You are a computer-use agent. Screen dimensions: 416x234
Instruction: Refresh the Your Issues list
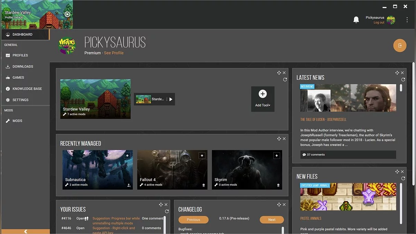[x=167, y=211]
